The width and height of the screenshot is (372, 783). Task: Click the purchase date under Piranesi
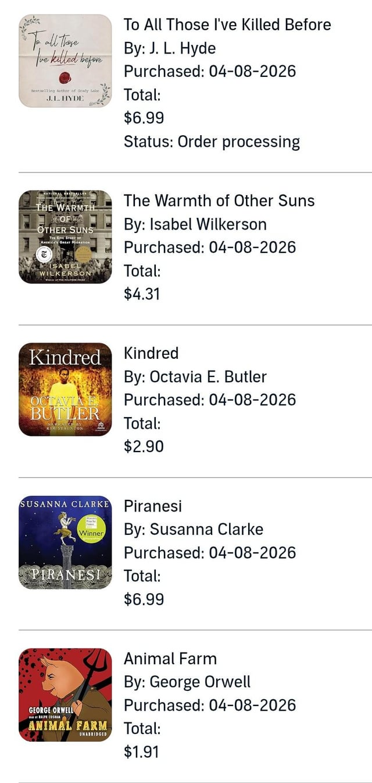coord(210,552)
